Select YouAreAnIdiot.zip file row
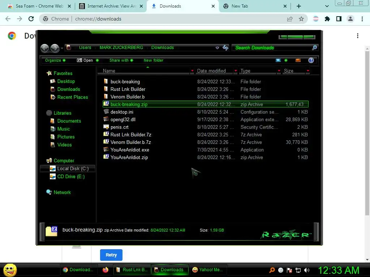The image size is (370, 277). [x=206, y=157]
